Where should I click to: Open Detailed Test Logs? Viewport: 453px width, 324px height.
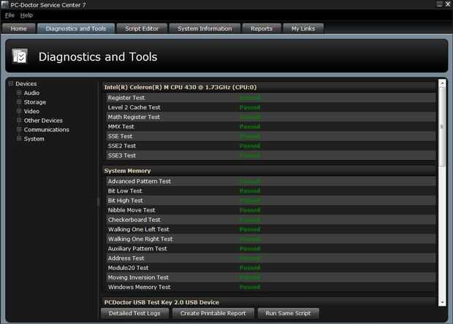click(x=134, y=313)
